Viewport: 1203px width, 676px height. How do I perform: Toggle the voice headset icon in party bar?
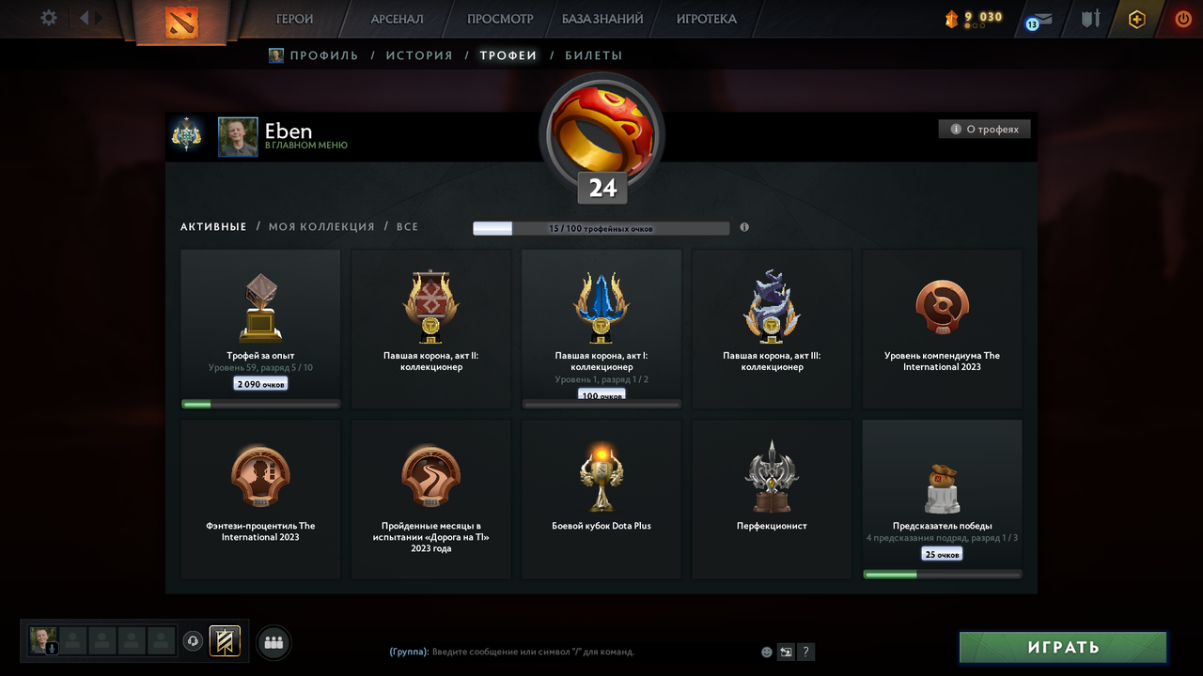193,641
